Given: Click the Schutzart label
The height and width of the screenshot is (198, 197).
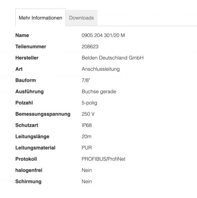Looking at the screenshot, I should (27, 125).
